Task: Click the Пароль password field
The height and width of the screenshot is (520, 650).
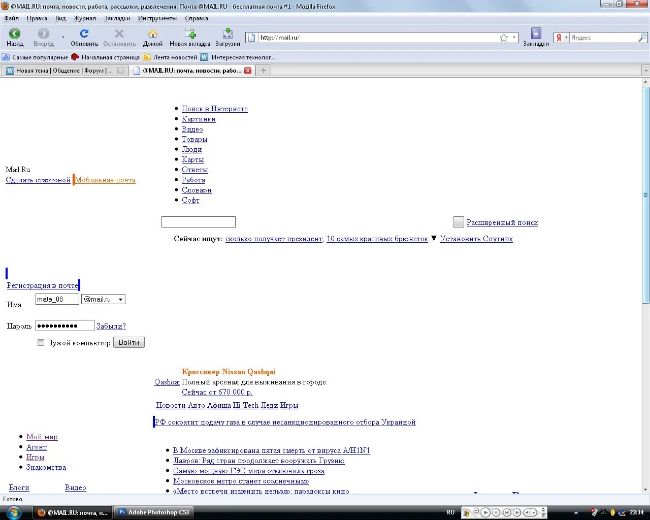Action: 65,326
